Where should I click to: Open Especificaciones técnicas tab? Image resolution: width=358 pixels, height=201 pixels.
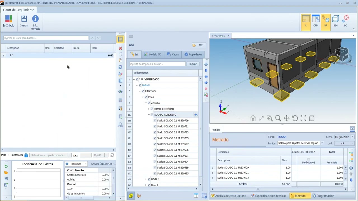click(x=268, y=196)
